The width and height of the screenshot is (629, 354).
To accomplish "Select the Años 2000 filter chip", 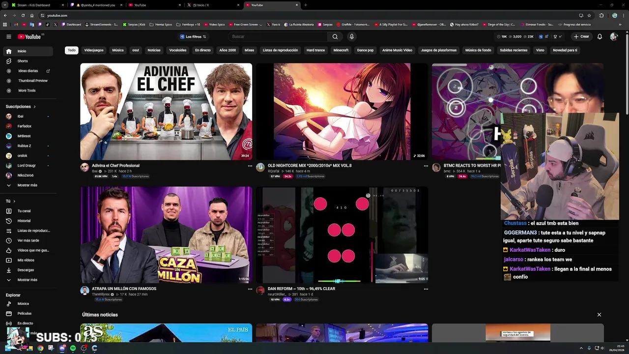I will (x=228, y=50).
